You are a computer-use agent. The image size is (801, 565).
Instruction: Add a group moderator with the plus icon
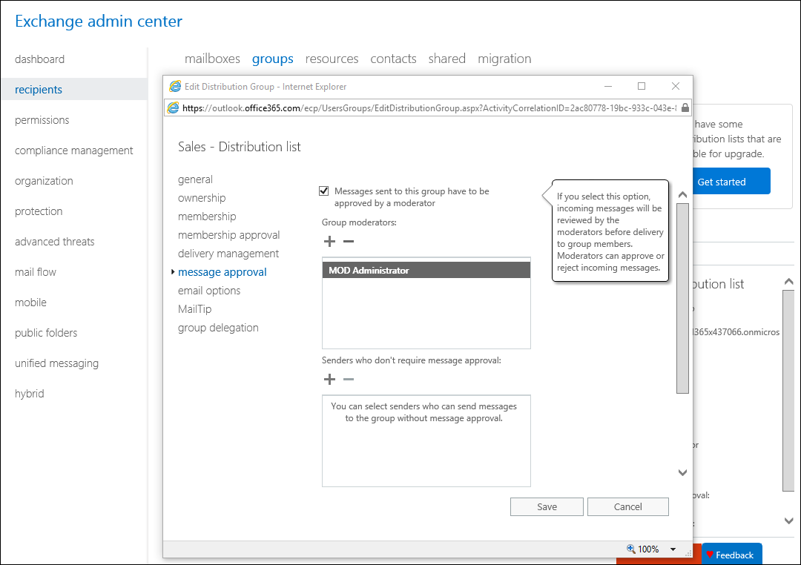[x=329, y=241]
